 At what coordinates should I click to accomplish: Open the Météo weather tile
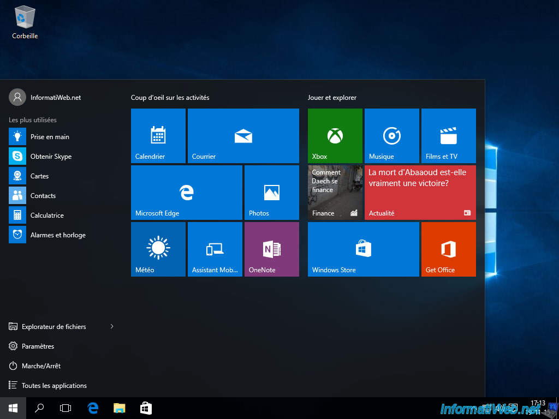pyautogui.click(x=158, y=249)
